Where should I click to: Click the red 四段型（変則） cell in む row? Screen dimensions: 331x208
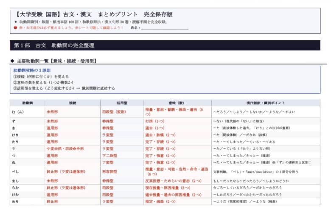pos(114,112)
